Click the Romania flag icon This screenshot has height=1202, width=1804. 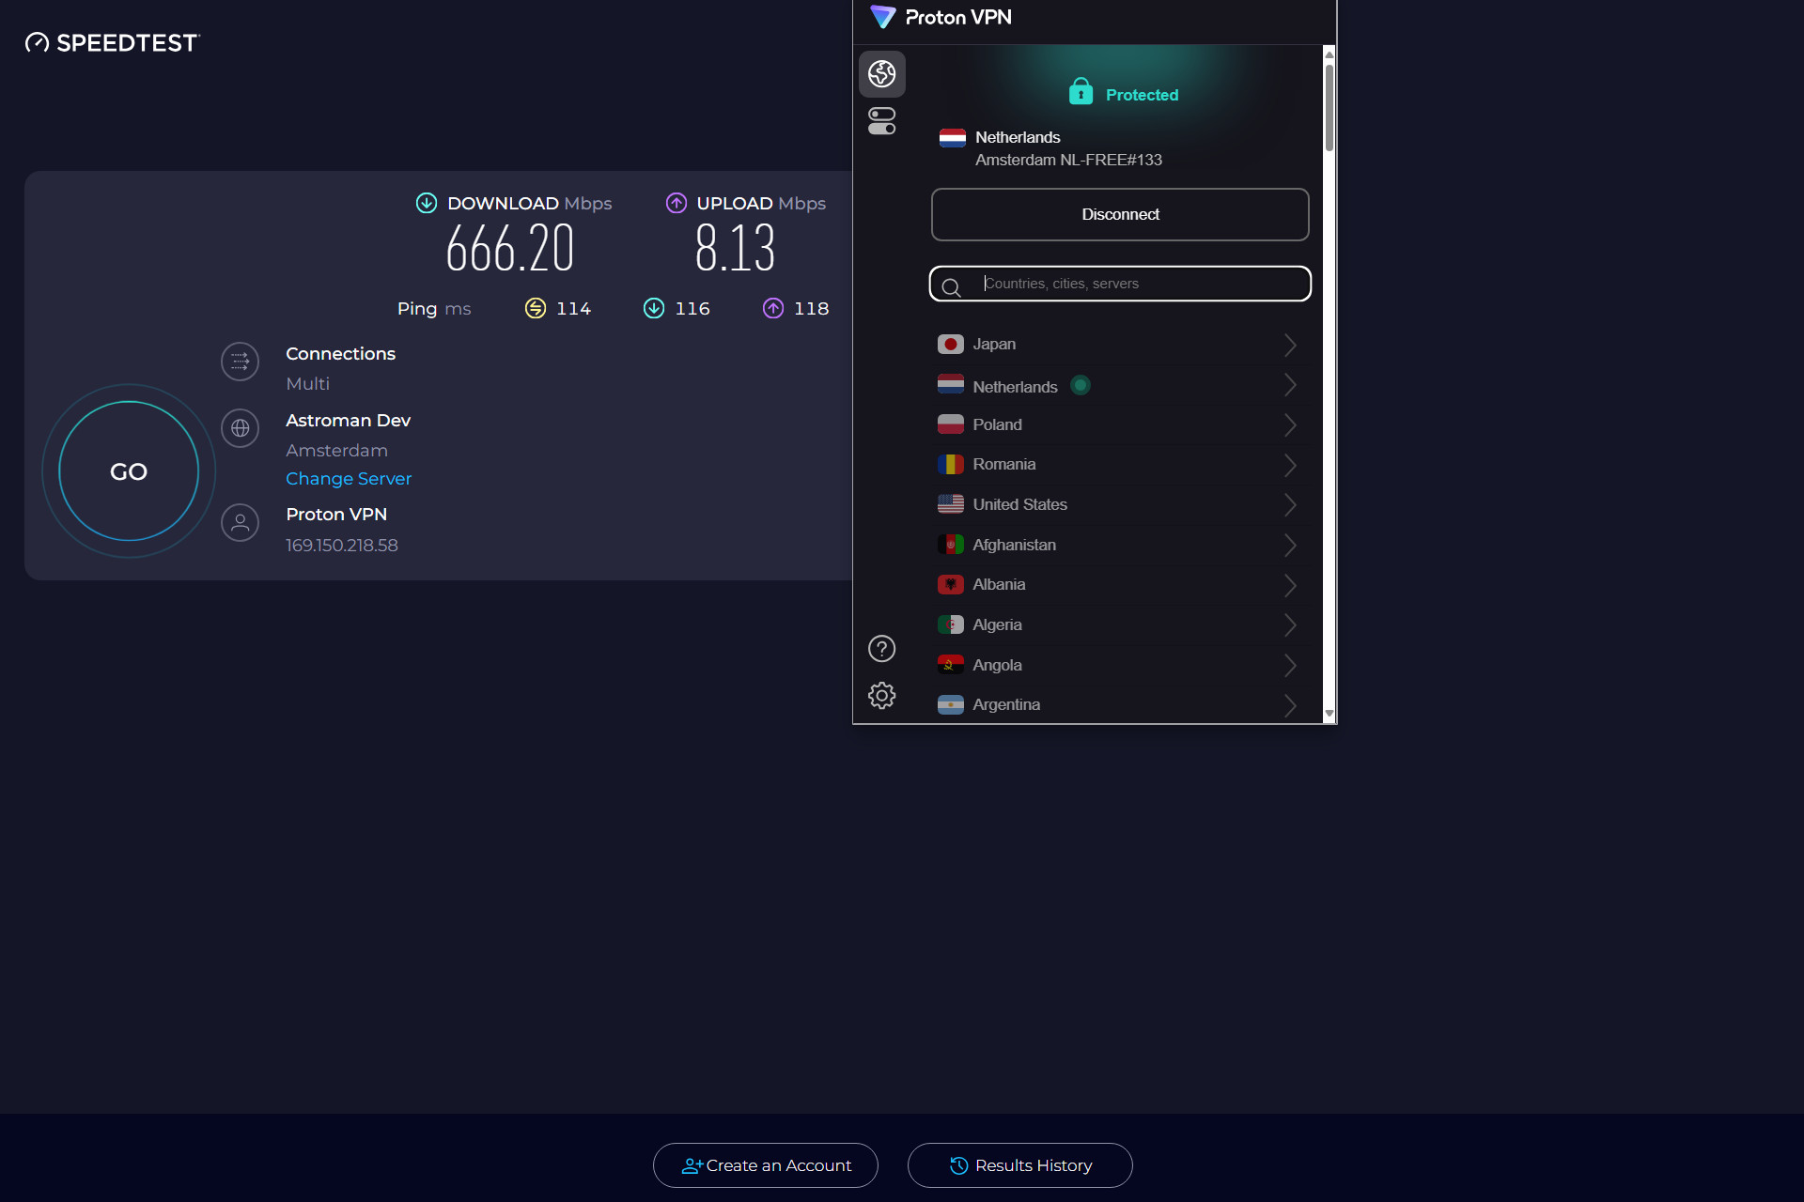(x=951, y=464)
